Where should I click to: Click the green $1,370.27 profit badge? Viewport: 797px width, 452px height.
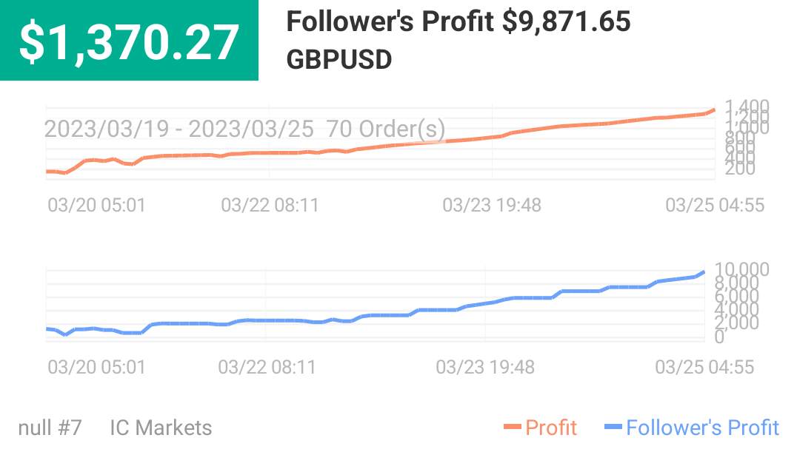(x=129, y=40)
